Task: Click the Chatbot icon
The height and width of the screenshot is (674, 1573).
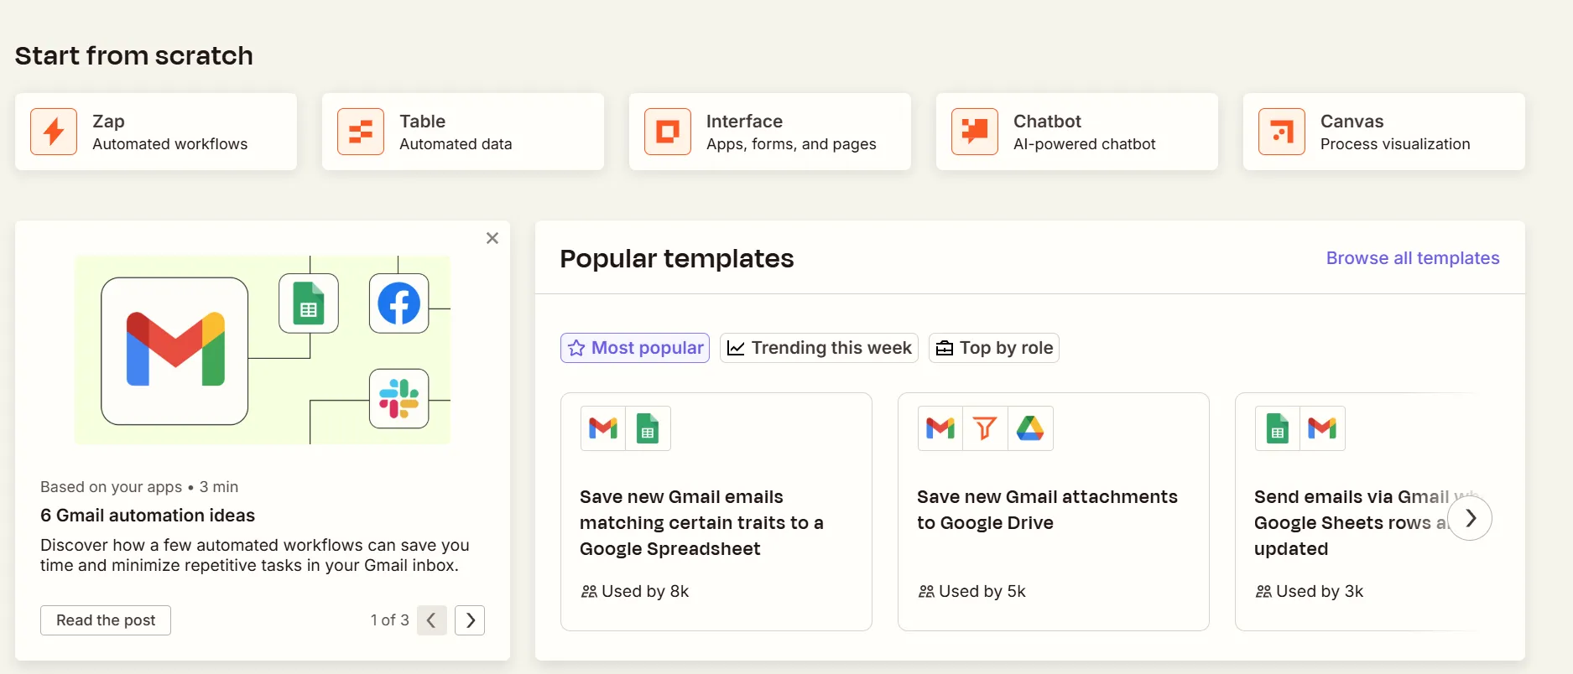Action: [975, 132]
